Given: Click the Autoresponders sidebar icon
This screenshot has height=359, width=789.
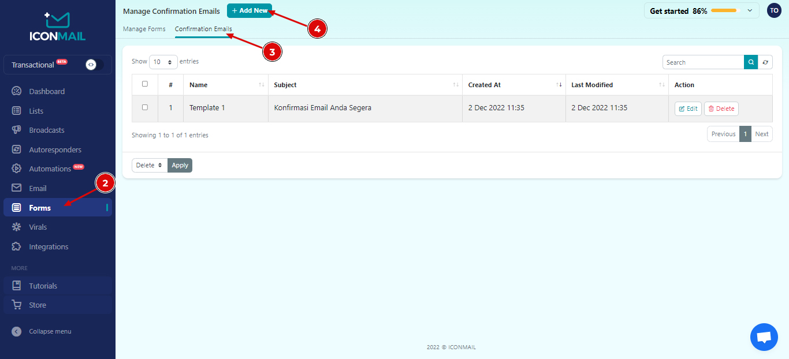Looking at the screenshot, I should [x=17, y=149].
